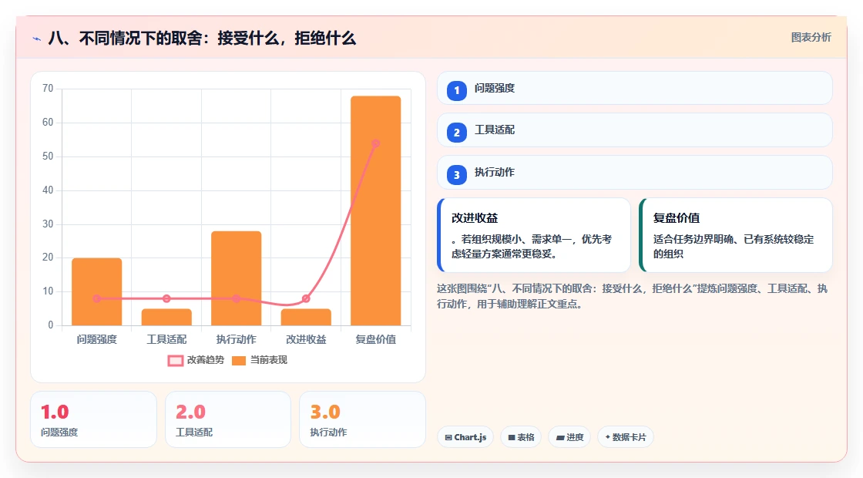Click the 表格 tag
Viewport: 863px width, 478px height.
(x=521, y=437)
